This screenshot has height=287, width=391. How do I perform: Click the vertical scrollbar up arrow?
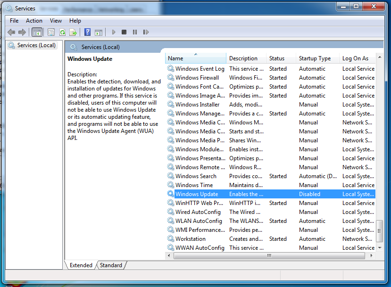380,57
